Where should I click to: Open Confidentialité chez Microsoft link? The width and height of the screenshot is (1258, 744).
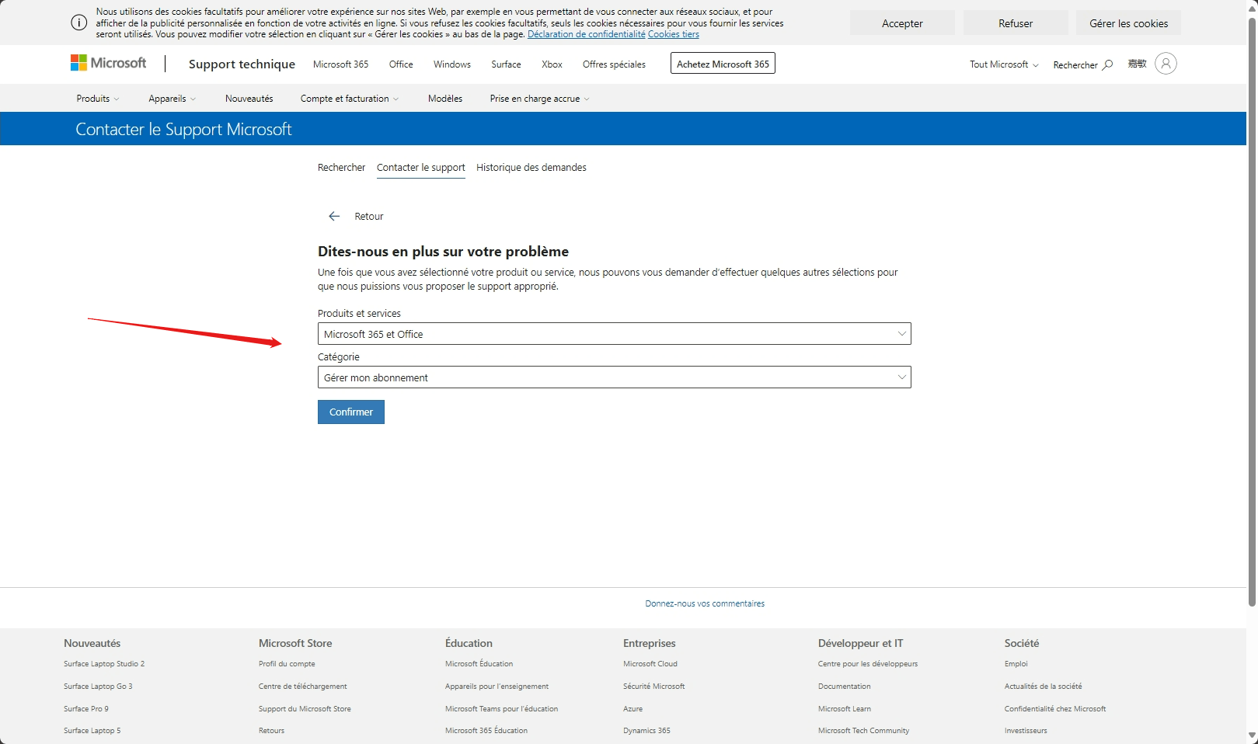tap(1055, 709)
